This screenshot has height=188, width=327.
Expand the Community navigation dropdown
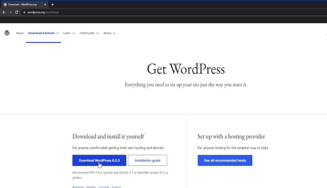[x=89, y=33]
